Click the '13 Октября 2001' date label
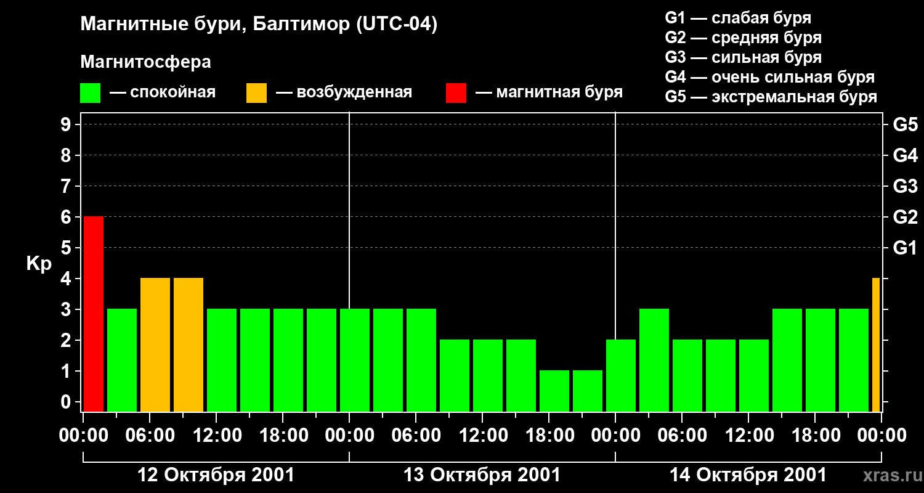The height and width of the screenshot is (493, 924). click(482, 475)
